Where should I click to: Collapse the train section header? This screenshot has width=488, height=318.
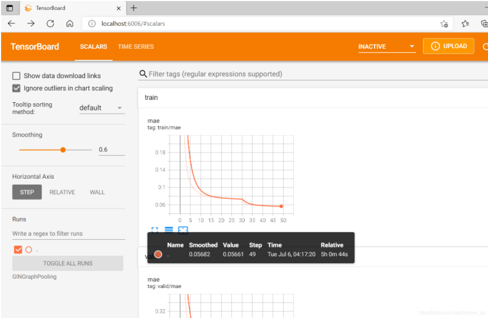click(x=313, y=98)
